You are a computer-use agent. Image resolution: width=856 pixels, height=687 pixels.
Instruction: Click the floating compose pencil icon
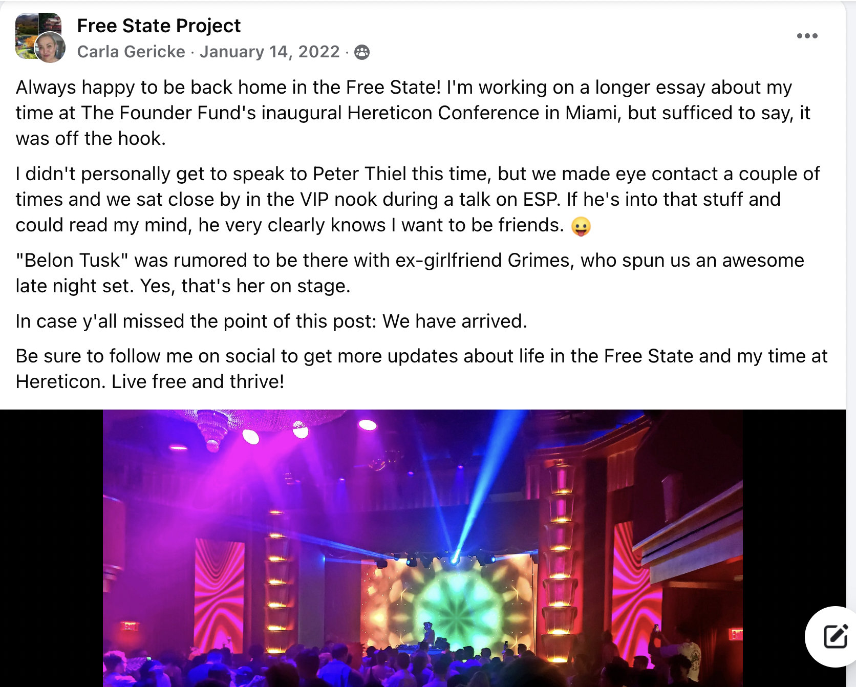pos(835,636)
